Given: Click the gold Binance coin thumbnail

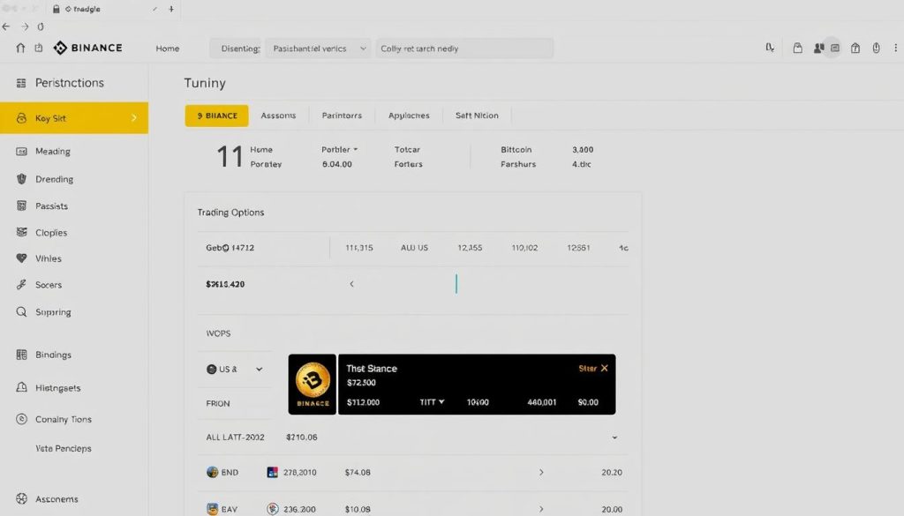Looking at the screenshot, I should 313,384.
